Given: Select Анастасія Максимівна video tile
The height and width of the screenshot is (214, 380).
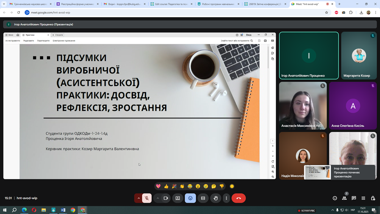Looking at the screenshot, I should 303,106.
